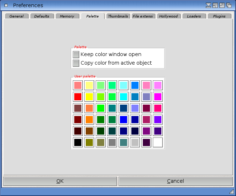Viewport: 236px width, 196px height.
Task: Open the Hollywood tab
Action: 169,16
